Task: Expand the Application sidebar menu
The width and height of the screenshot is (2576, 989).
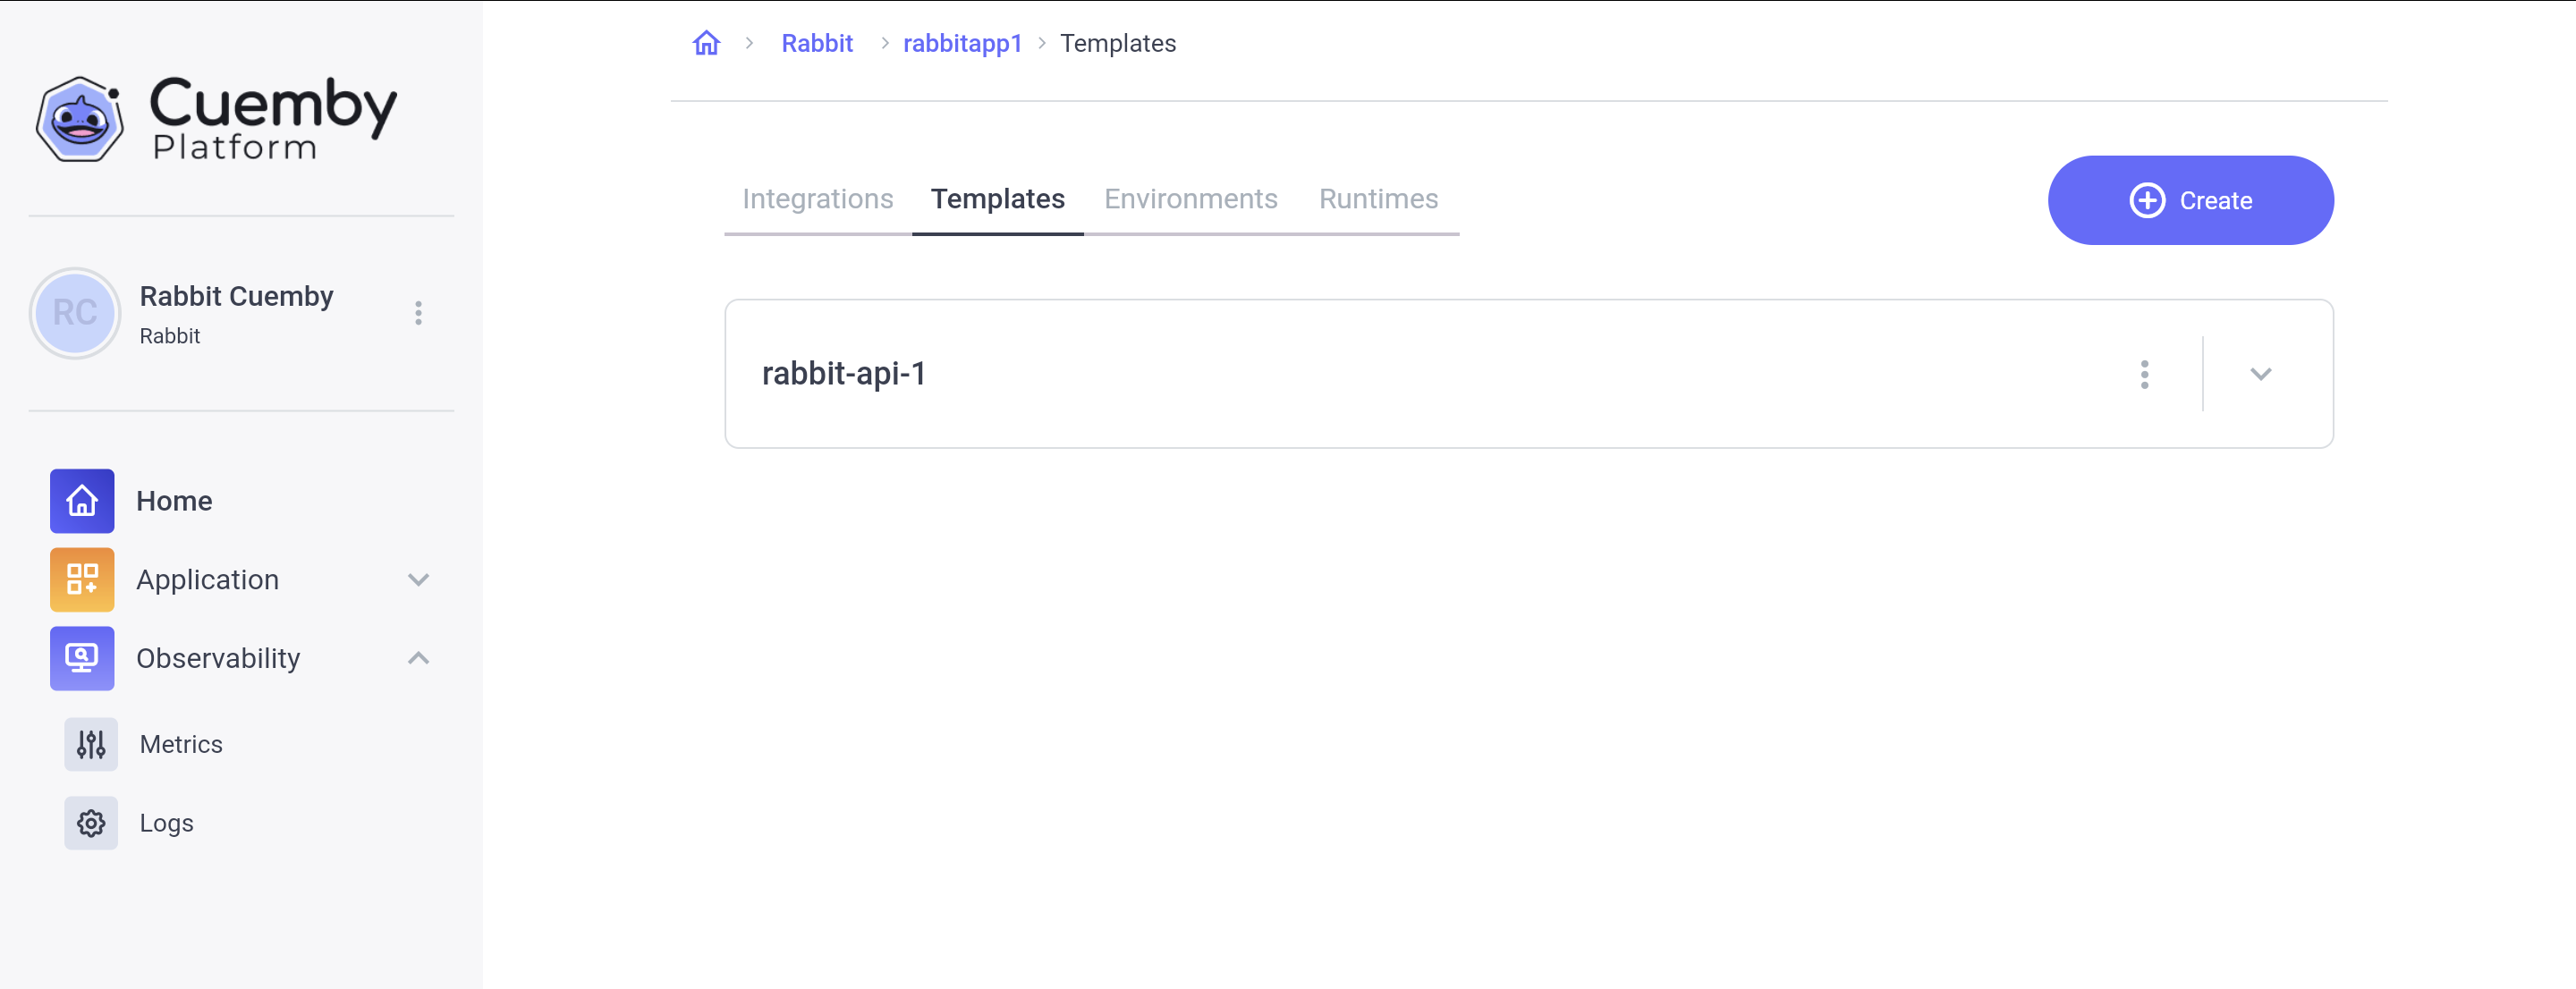Action: (418, 579)
